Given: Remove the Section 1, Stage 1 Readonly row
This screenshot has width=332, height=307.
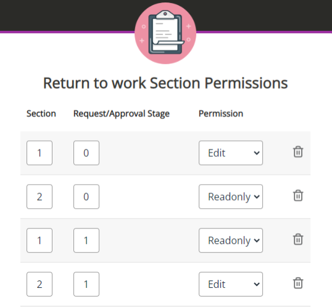Looking at the screenshot, I should (298, 239).
